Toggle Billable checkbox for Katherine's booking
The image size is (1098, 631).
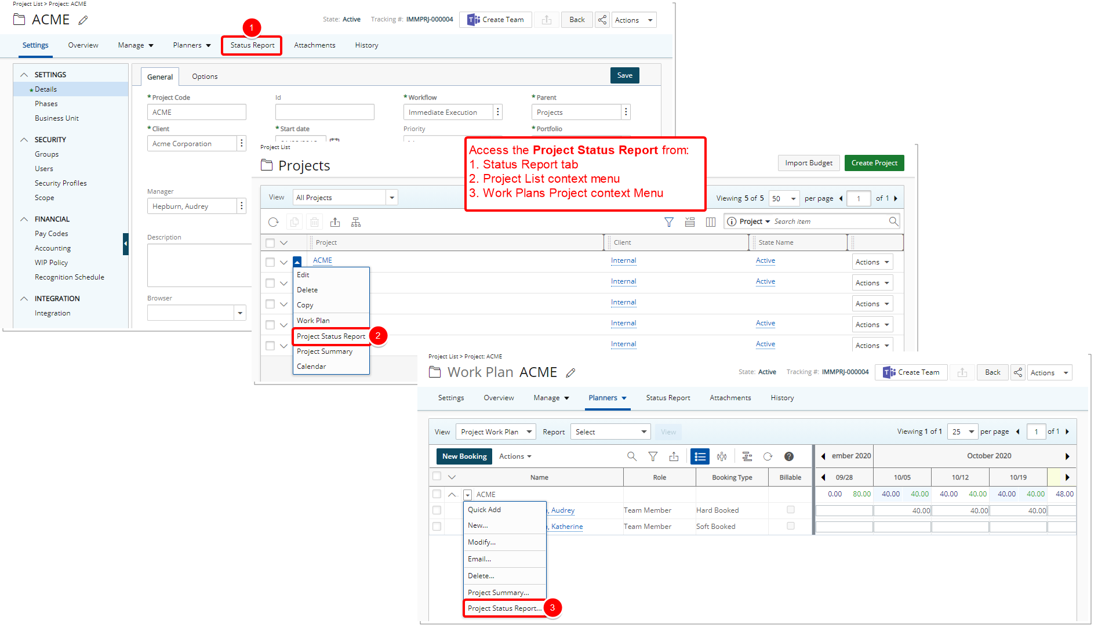(791, 526)
